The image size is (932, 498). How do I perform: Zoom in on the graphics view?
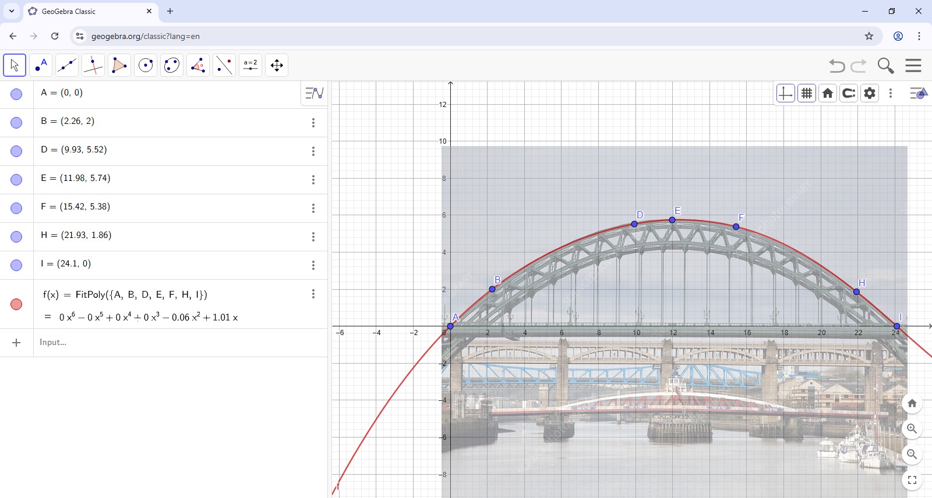[912, 429]
